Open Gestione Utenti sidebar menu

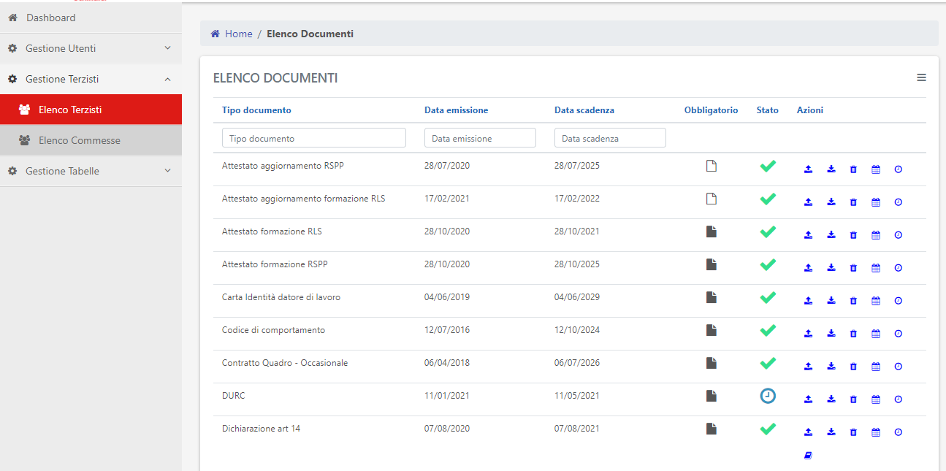91,48
